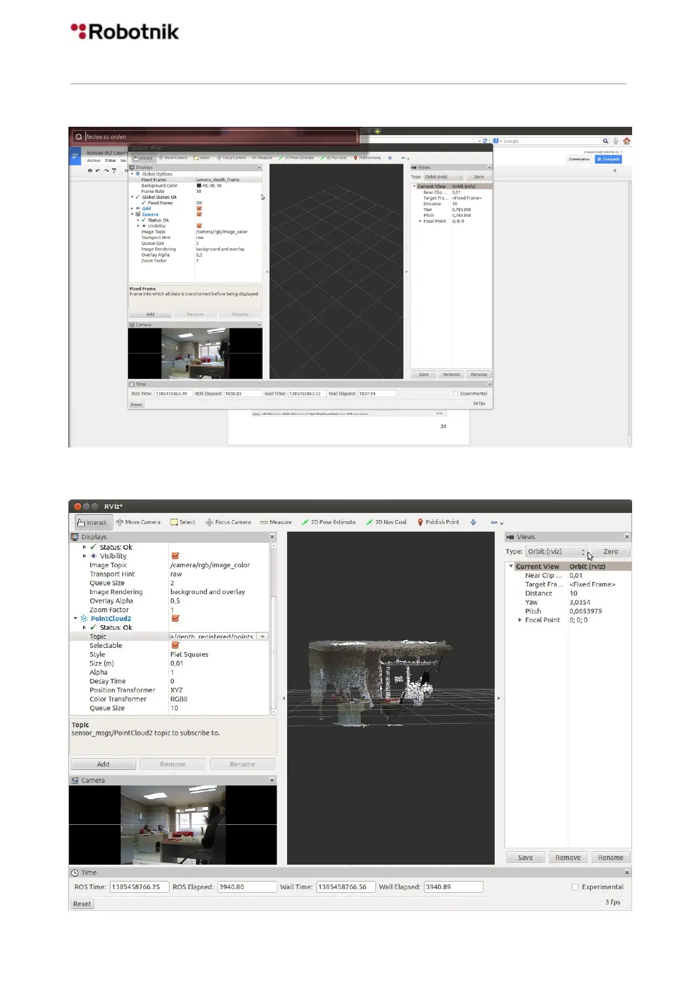Click the Displays panel monitor icon in lower RViz
The width and height of the screenshot is (697, 985).
point(75,537)
